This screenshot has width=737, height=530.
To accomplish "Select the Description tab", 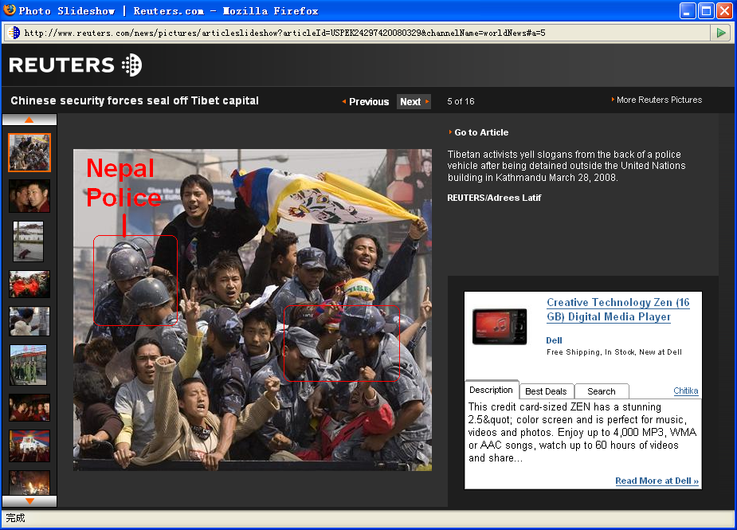I will pos(491,390).
